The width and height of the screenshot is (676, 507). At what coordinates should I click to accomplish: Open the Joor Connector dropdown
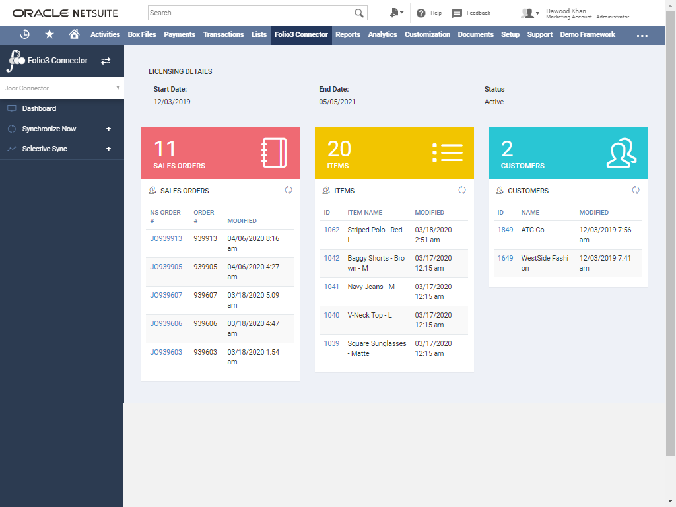pyautogui.click(x=62, y=88)
